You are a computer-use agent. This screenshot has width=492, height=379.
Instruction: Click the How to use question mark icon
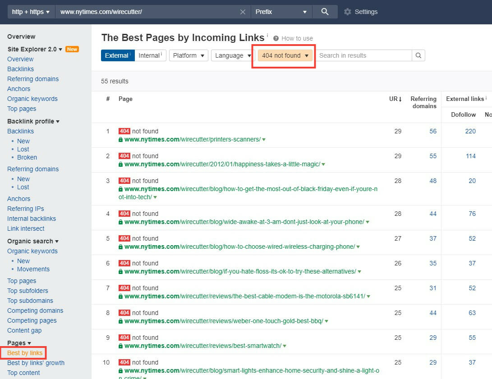[x=276, y=38]
